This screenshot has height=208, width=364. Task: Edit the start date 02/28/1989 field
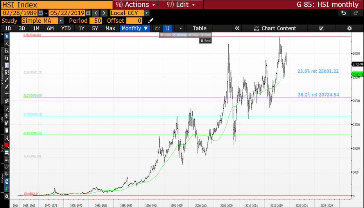[x=20, y=13]
